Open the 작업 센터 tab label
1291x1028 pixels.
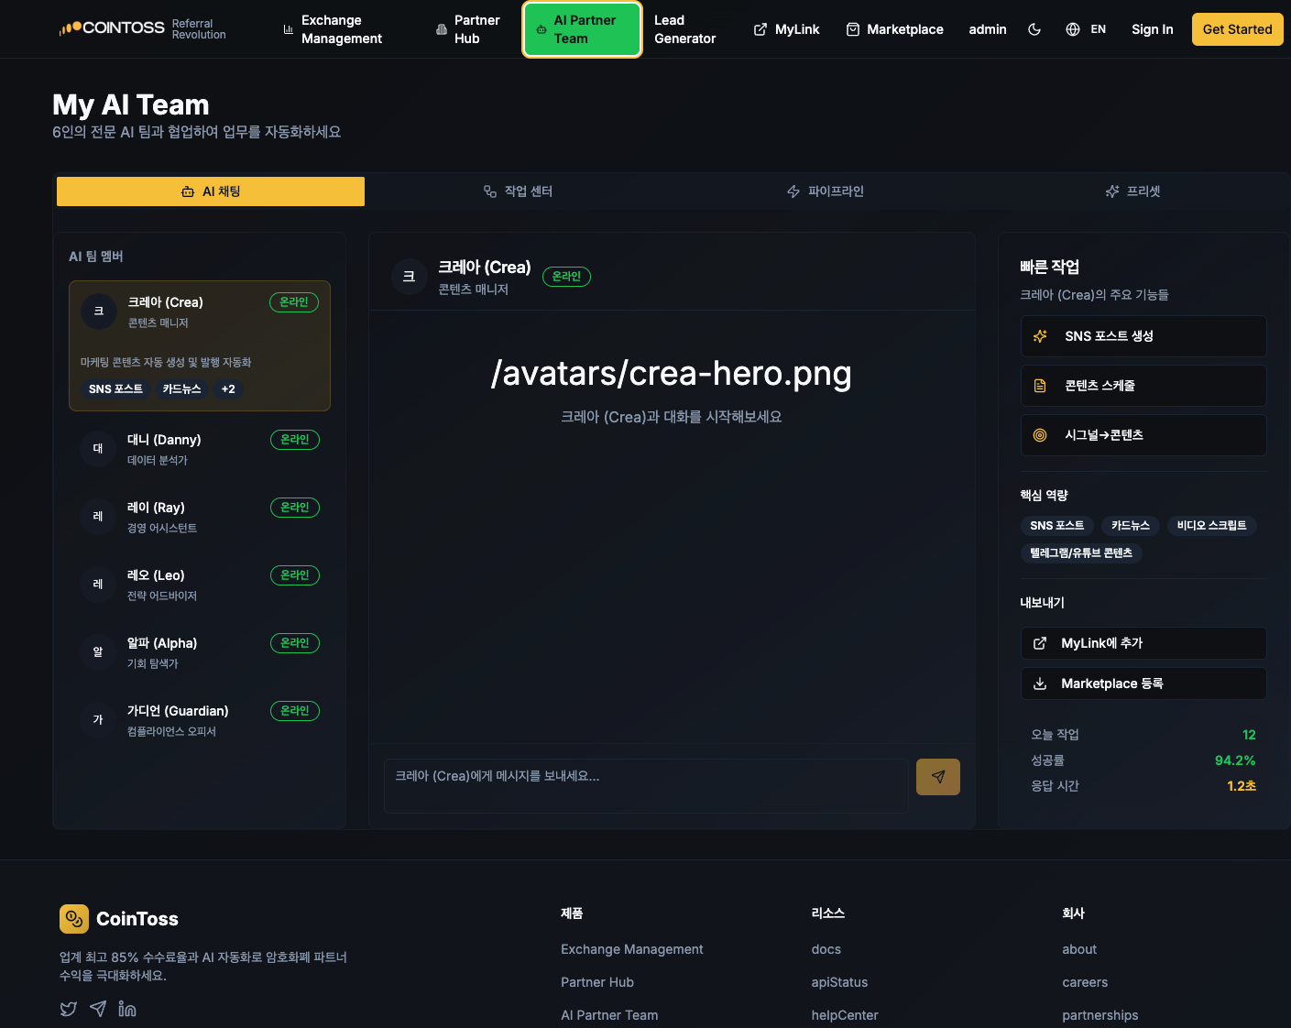click(x=529, y=191)
